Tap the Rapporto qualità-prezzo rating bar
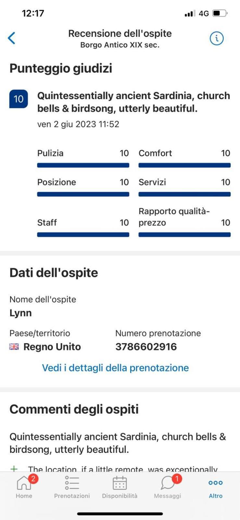Viewport: 240px width, 520px height. point(184,235)
